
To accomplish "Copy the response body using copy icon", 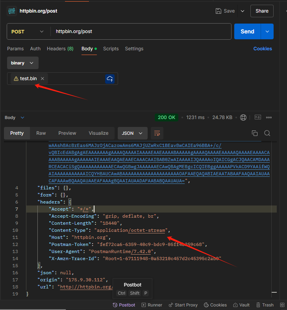I will [255, 133].
